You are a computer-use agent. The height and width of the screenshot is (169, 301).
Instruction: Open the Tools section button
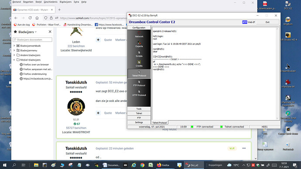pyautogui.click(x=139, y=109)
